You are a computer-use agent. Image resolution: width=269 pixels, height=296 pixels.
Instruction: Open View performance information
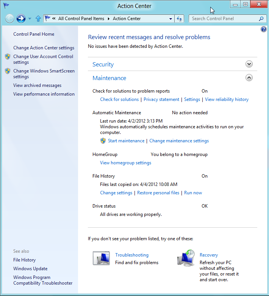44,94
